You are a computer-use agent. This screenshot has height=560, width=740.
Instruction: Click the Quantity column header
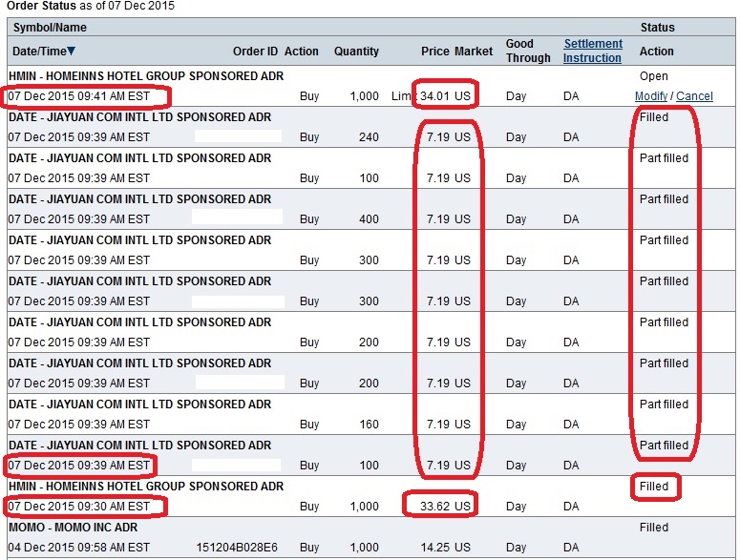(x=356, y=51)
